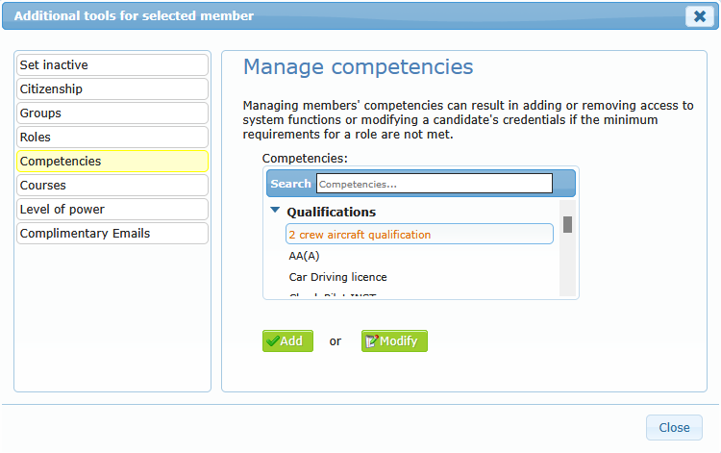Click the competencies list scrollbar thumb
The height and width of the screenshot is (453, 721).
pos(567,225)
